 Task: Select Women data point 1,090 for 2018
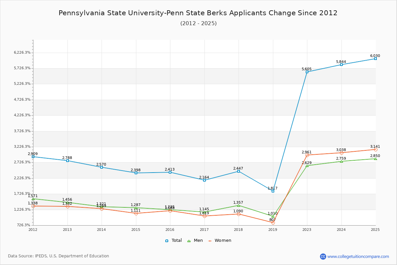coord(239,214)
